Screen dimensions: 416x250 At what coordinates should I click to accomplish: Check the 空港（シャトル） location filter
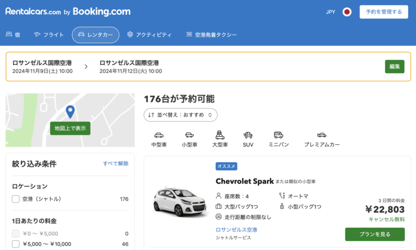(x=16, y=199)
